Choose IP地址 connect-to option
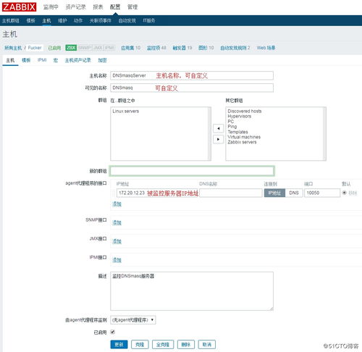The height and width of the screenshot is (352, 362). click(274, 193)
